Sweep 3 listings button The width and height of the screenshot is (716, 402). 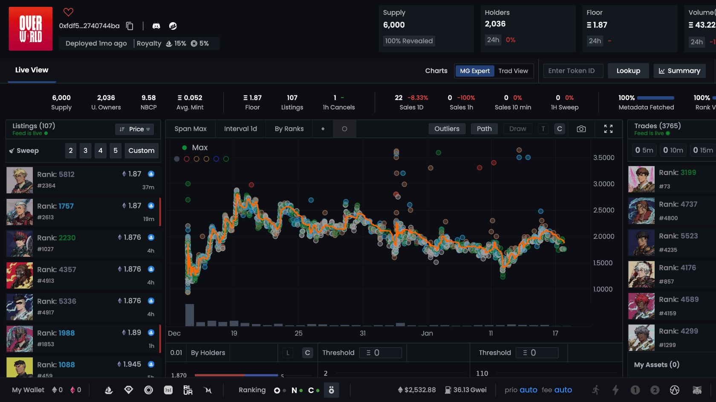point(86,150)
